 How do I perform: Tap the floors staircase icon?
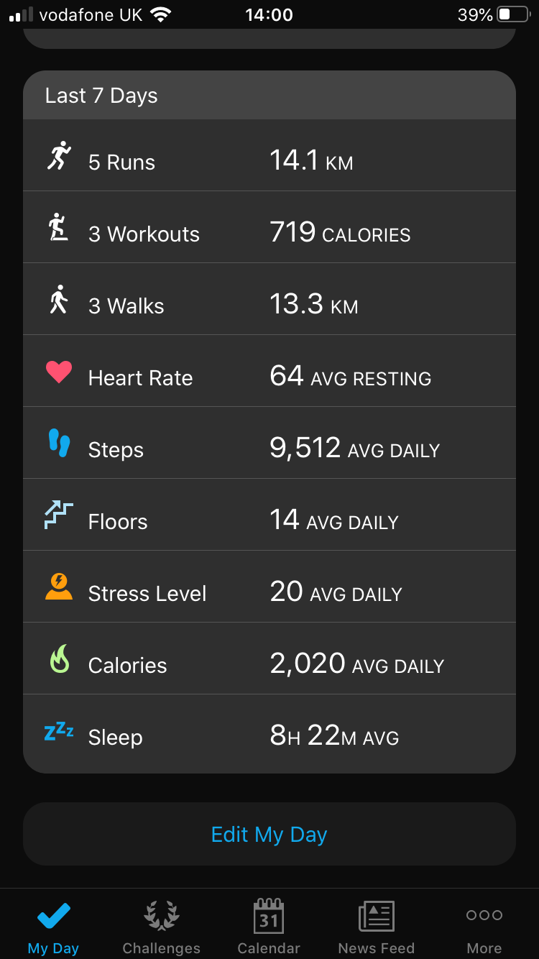point(59,515)
